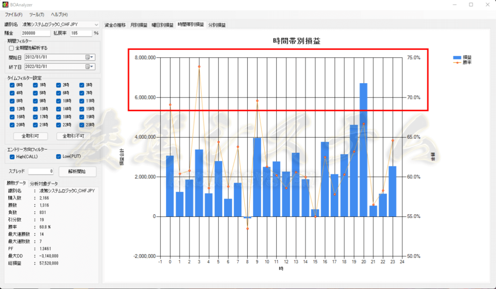Toggle the 20時 time filter checkbox
Screen dimensions: 496x289
click(12, 125)
